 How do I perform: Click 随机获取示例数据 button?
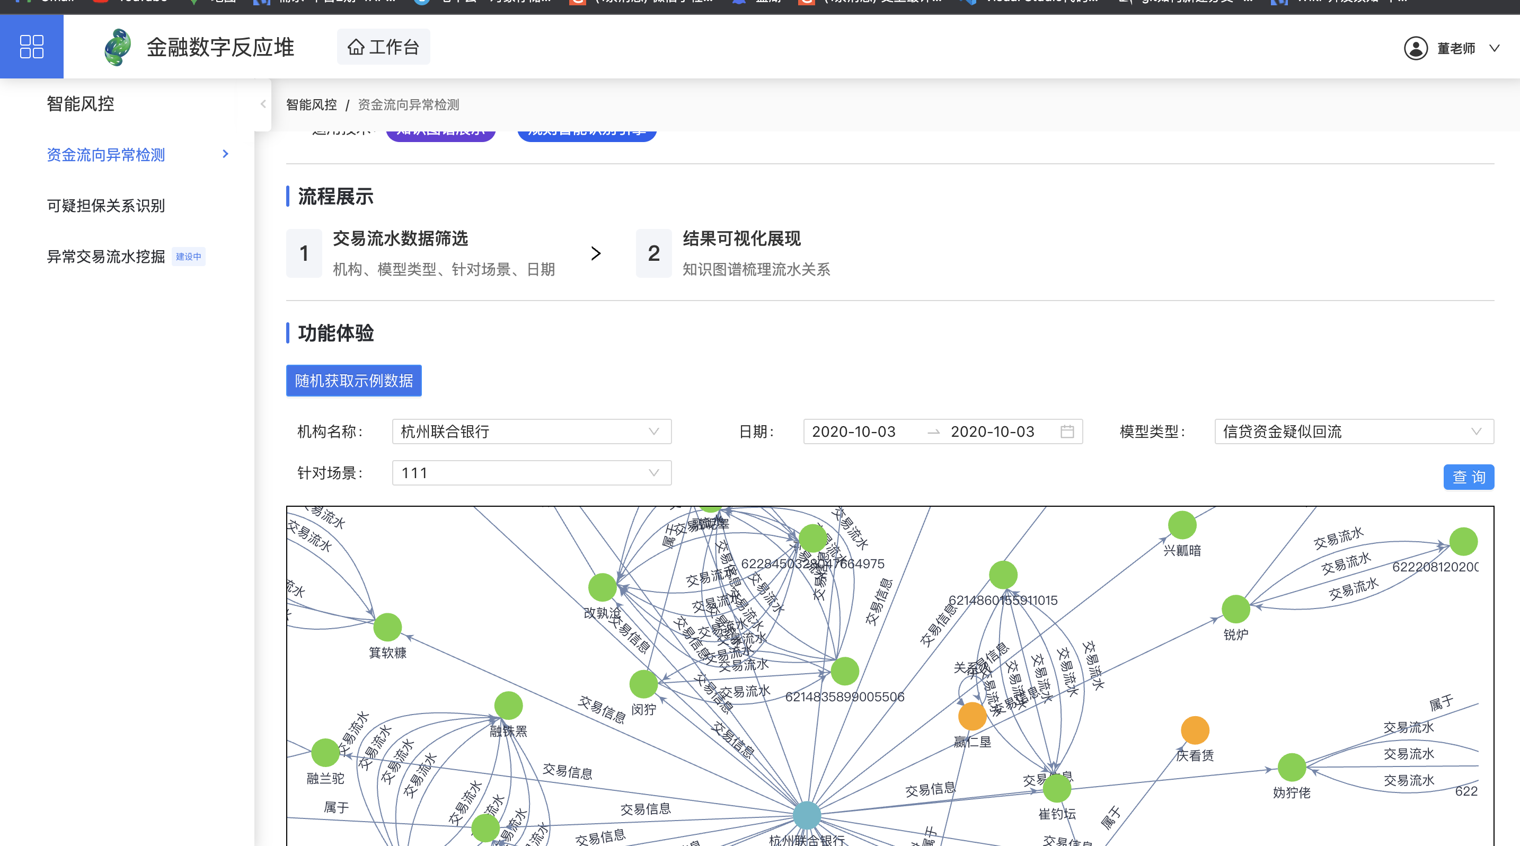point(354,381)
